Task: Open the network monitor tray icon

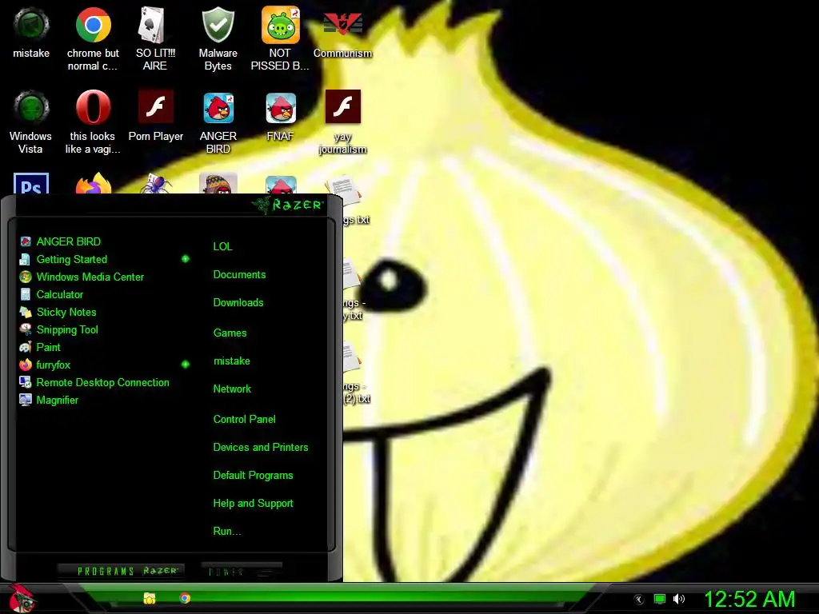Action: pyautogui.click(x=660, y=599)
